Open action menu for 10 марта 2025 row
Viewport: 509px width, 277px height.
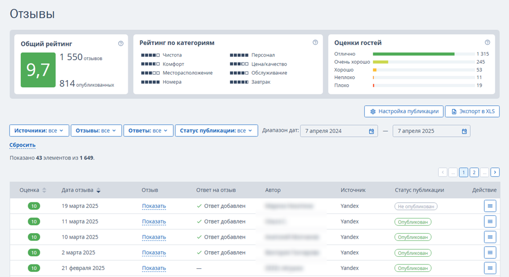[490, 237]
